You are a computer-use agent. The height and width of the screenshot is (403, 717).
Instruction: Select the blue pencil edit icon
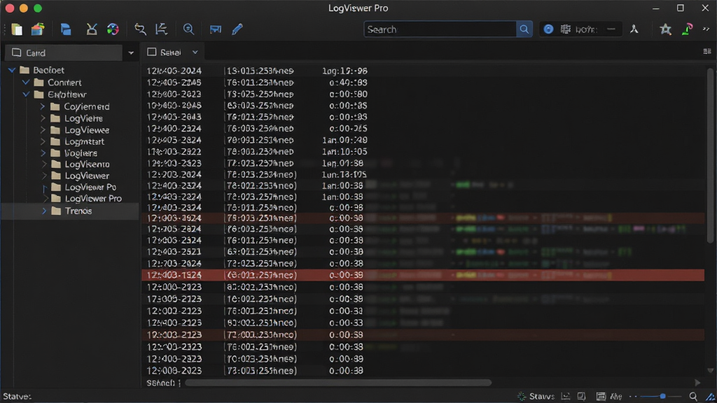coord(237,29)
